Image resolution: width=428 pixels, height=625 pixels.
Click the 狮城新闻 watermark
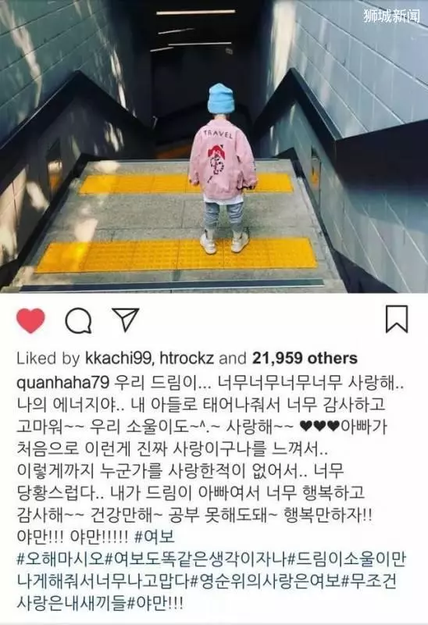click(x=391, y=16)
